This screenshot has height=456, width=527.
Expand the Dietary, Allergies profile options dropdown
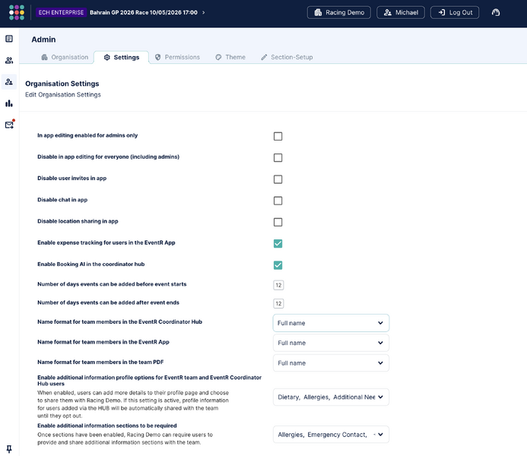coord(331,397)
